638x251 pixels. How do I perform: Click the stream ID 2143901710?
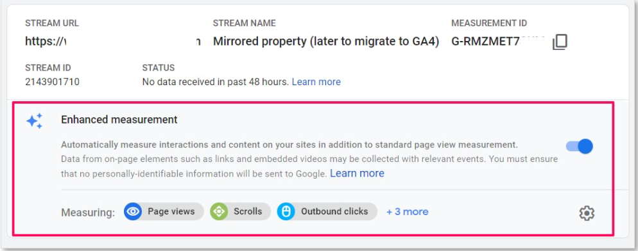point(52,81)
